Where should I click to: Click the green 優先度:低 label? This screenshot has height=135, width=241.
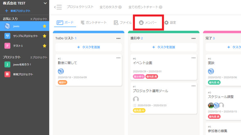tap(214, 82)
